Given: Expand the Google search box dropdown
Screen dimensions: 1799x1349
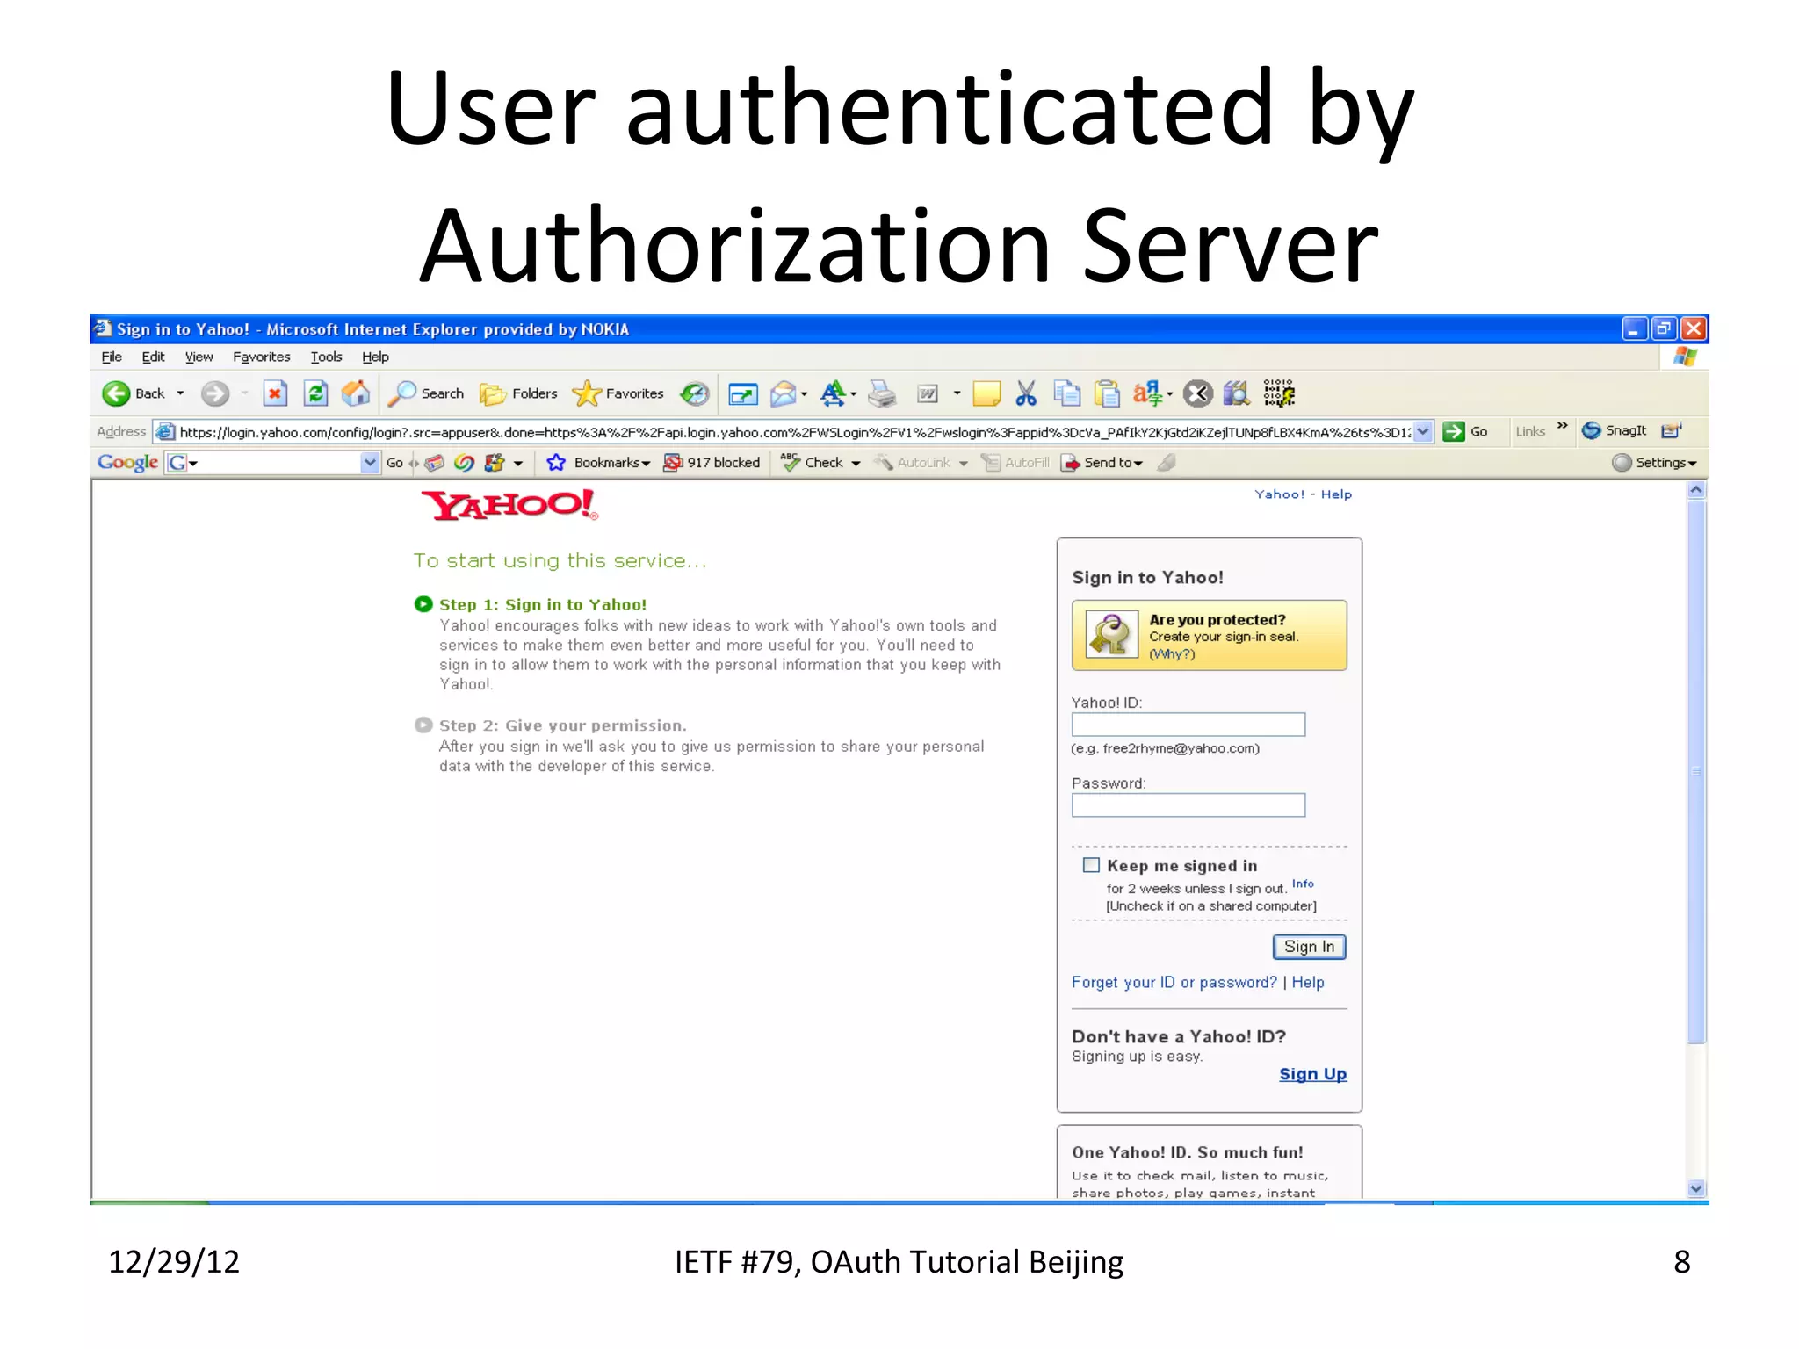Looking at the screenshot, I should (x=370, y=462).
